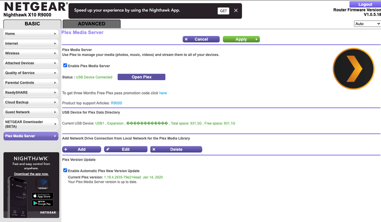Open NETGEAR Downloader (BETA) menu item

[x=31, y=124]
